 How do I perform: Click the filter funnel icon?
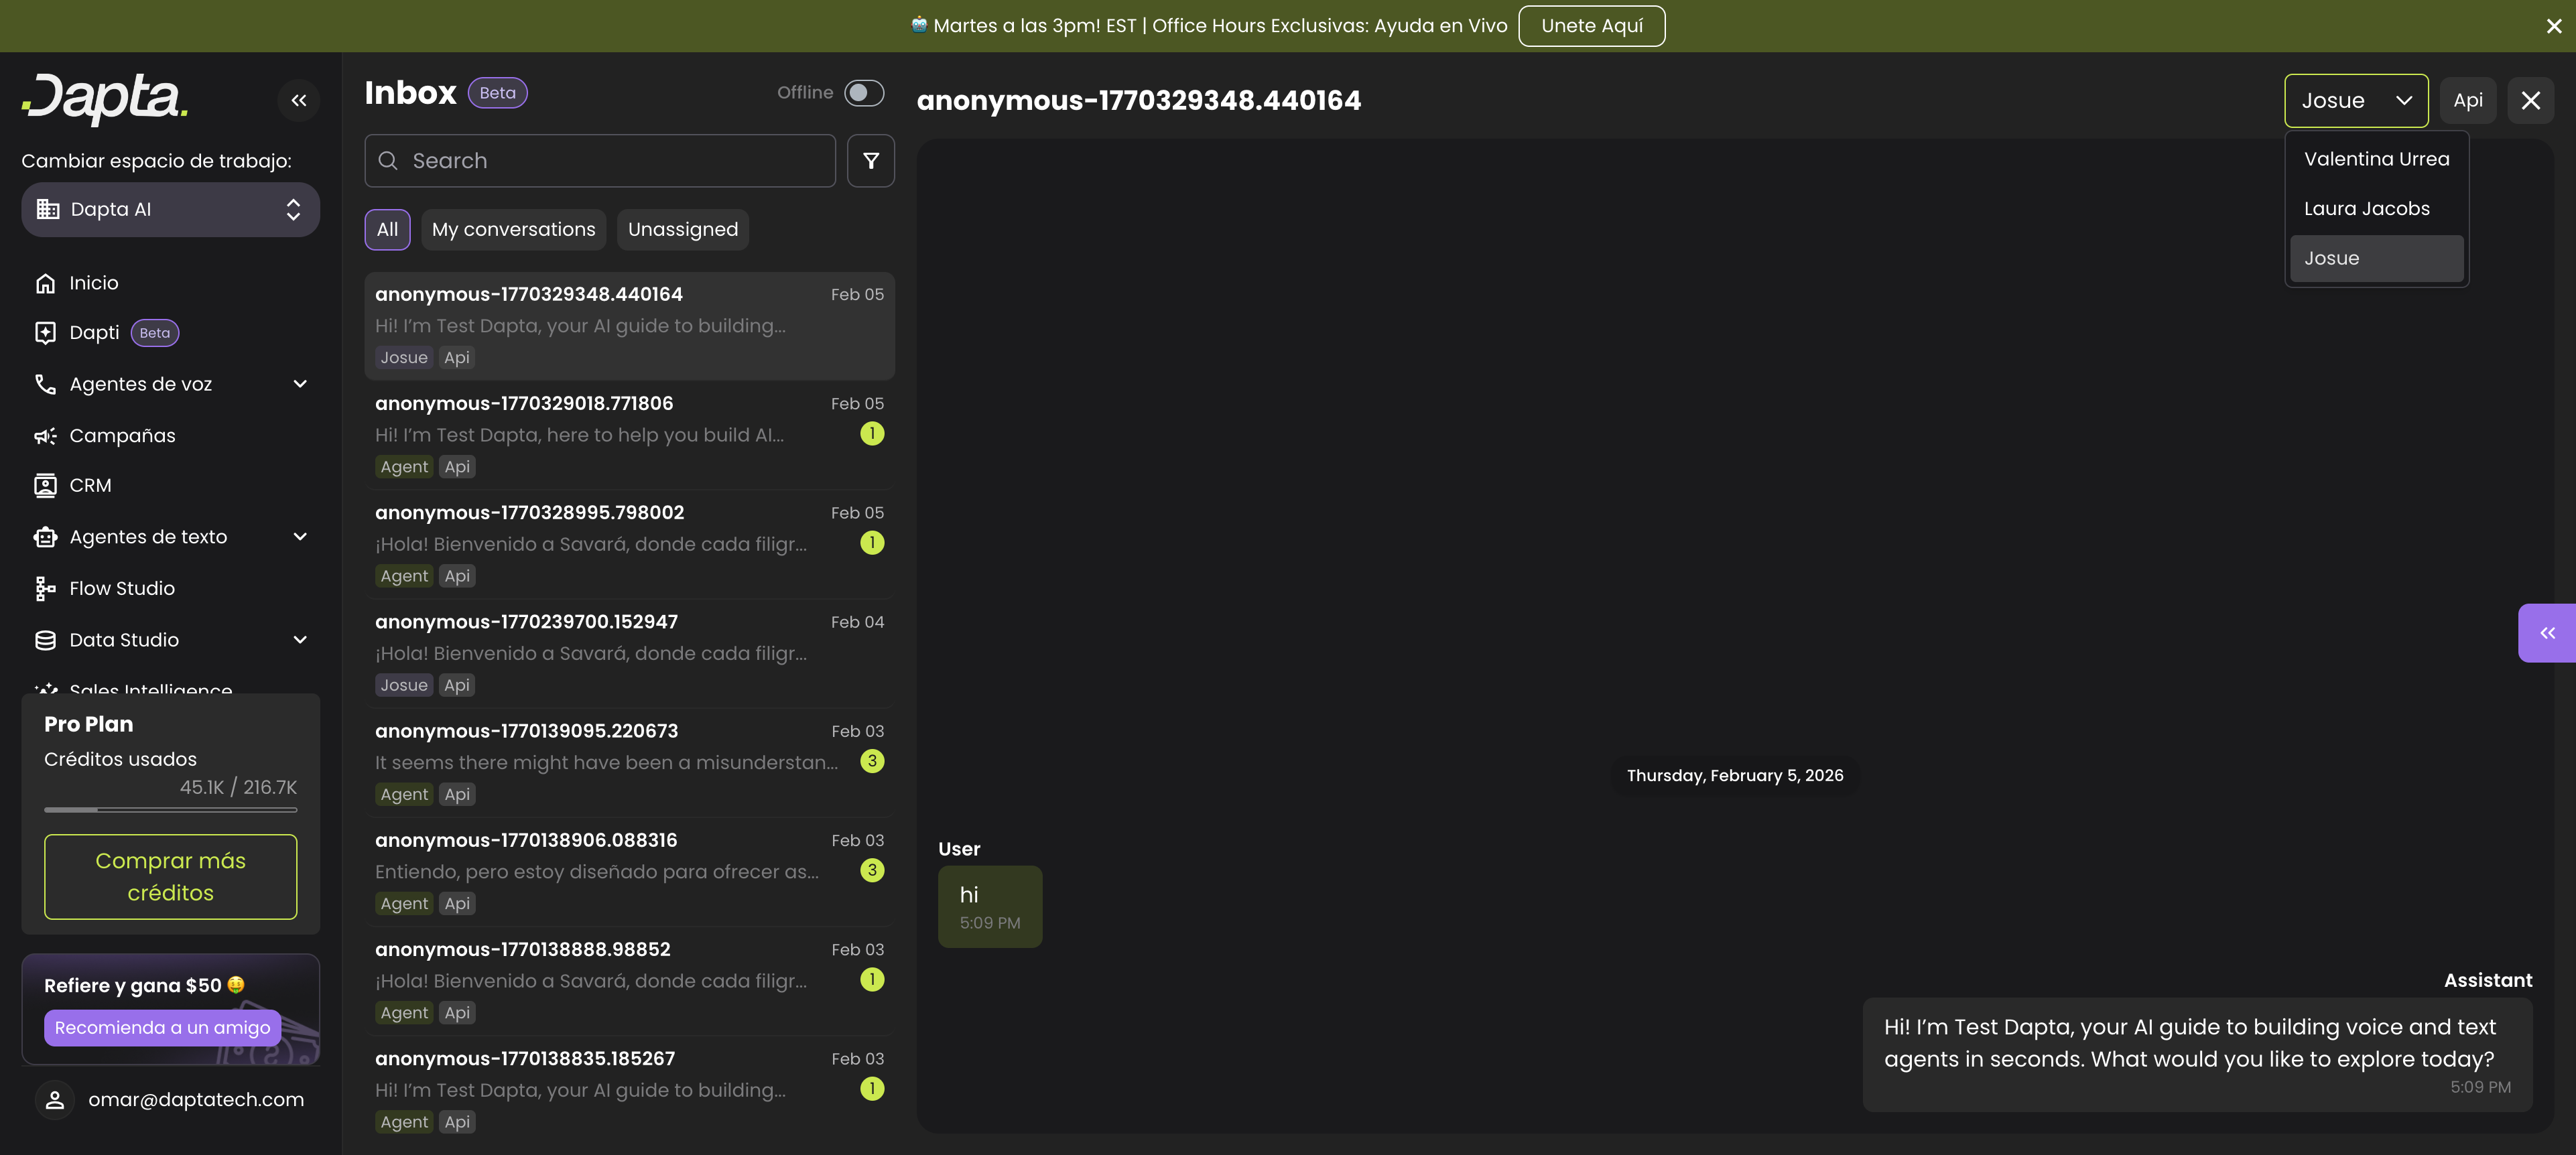pyautogui.click(x=870, y=161)
